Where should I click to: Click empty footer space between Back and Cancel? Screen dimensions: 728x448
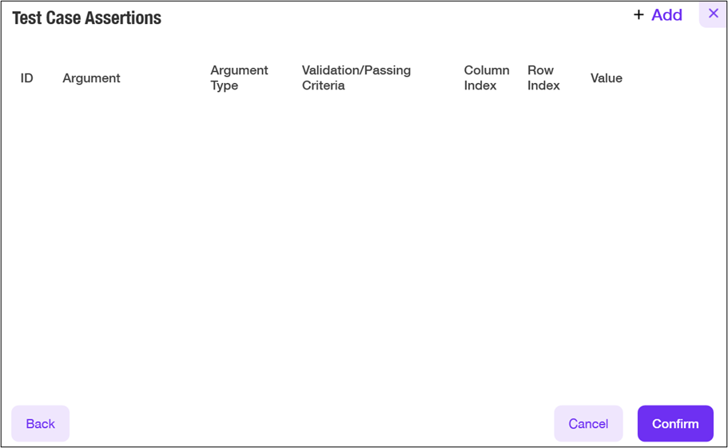pyautogui.click(x=312, y=423)
